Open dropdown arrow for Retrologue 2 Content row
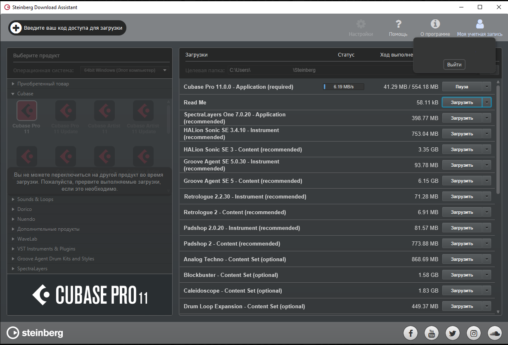This screenshot has height=345, width=508. point(487,212)
